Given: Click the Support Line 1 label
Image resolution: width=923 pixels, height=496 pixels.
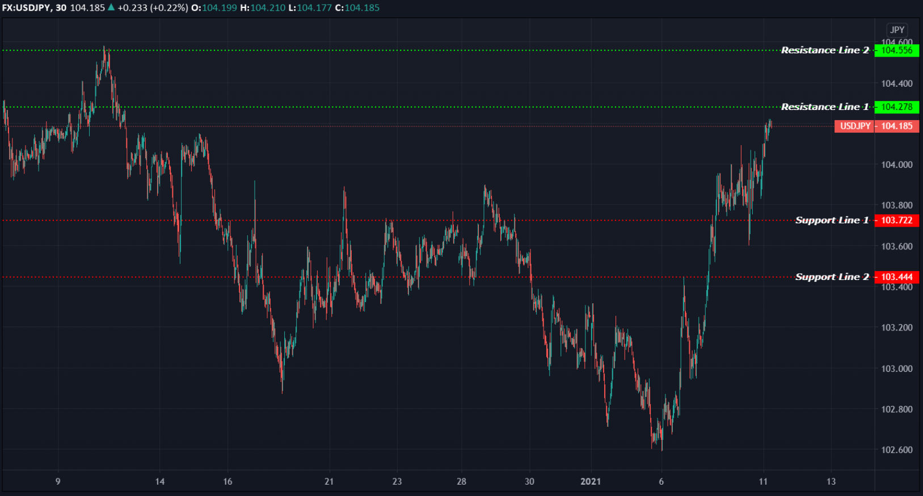Looking at the screenshot, I should pos(832,221).
